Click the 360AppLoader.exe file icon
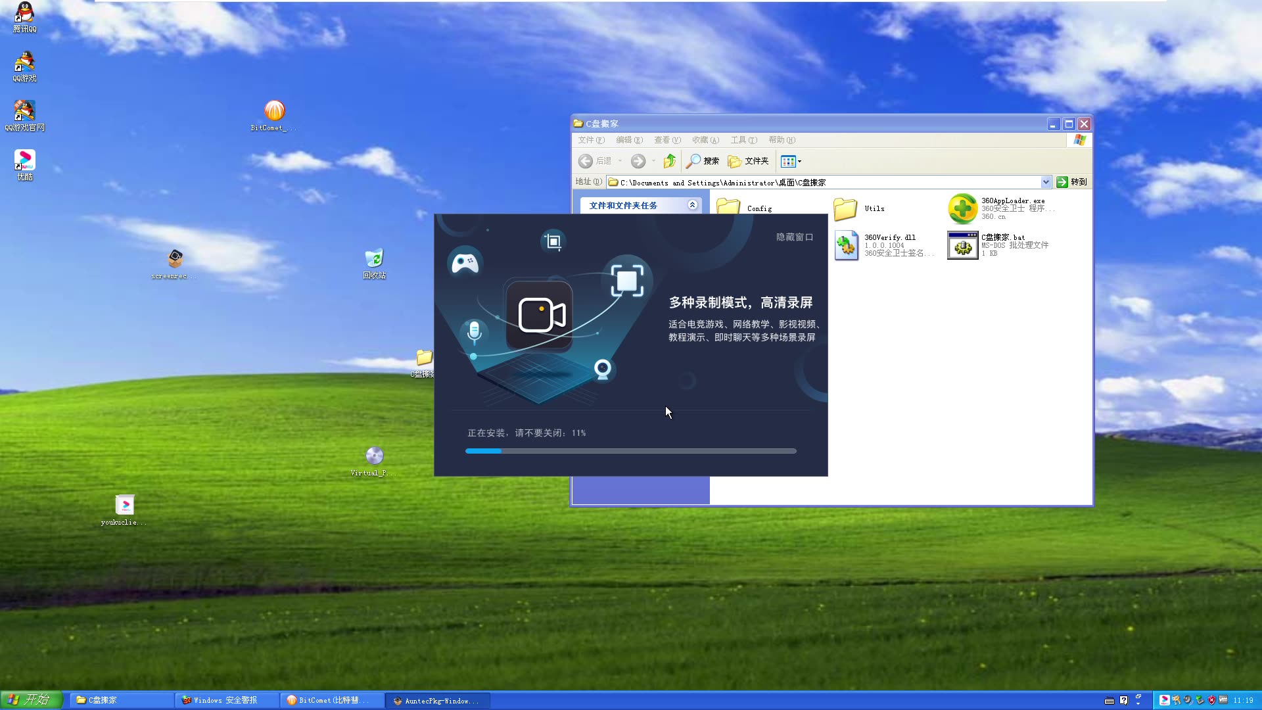 962,209
